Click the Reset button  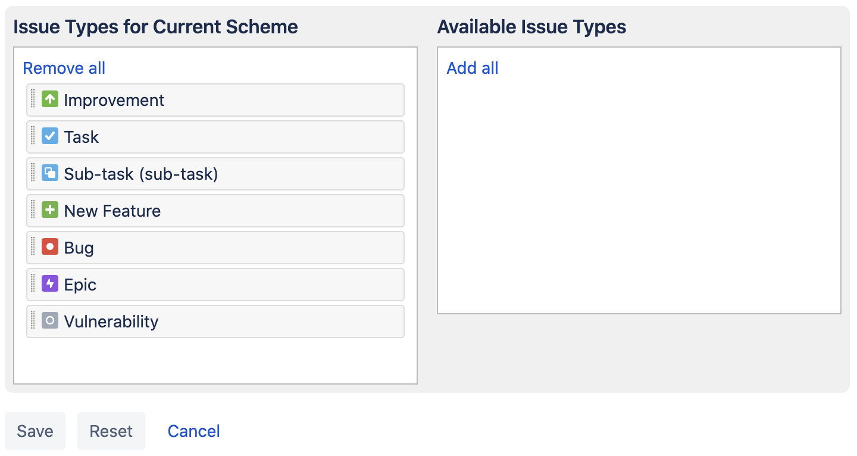pos(111,431)
